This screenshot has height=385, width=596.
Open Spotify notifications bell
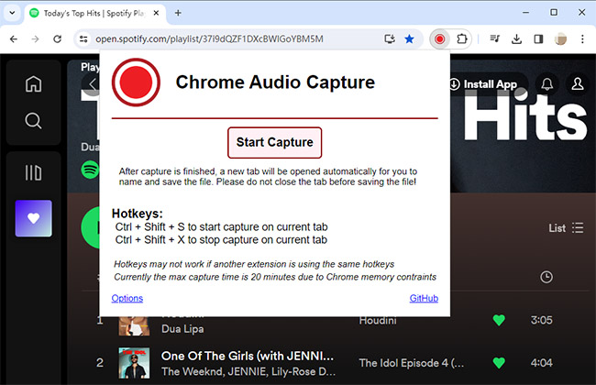[x=547, y=84]
